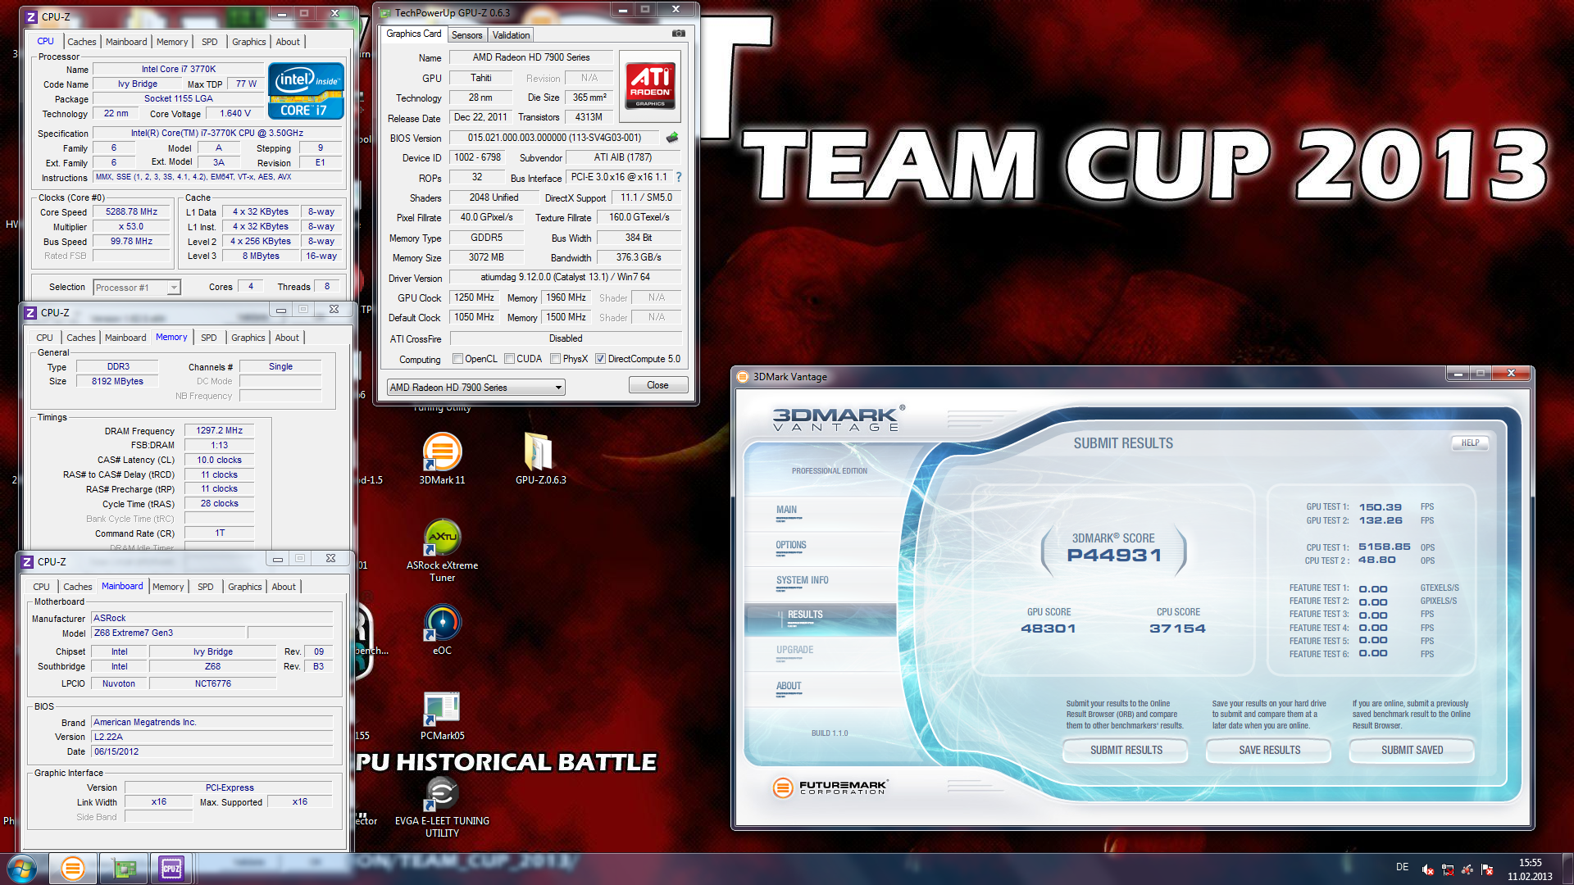Click the volume speaker tray icon

[1428, 869]
